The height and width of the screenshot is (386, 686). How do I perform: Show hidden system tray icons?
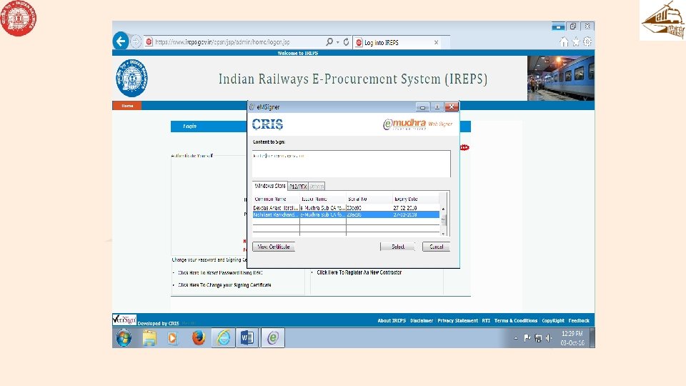click(516, 338)
